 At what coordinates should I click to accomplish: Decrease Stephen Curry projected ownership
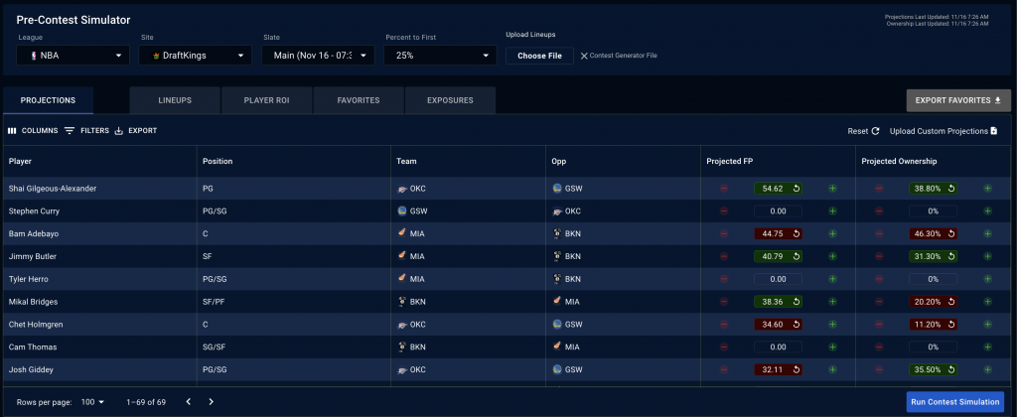(879, 211)
